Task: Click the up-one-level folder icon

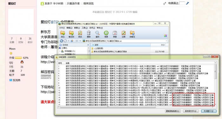Action: pyautogui.click(x=72, y=41)
